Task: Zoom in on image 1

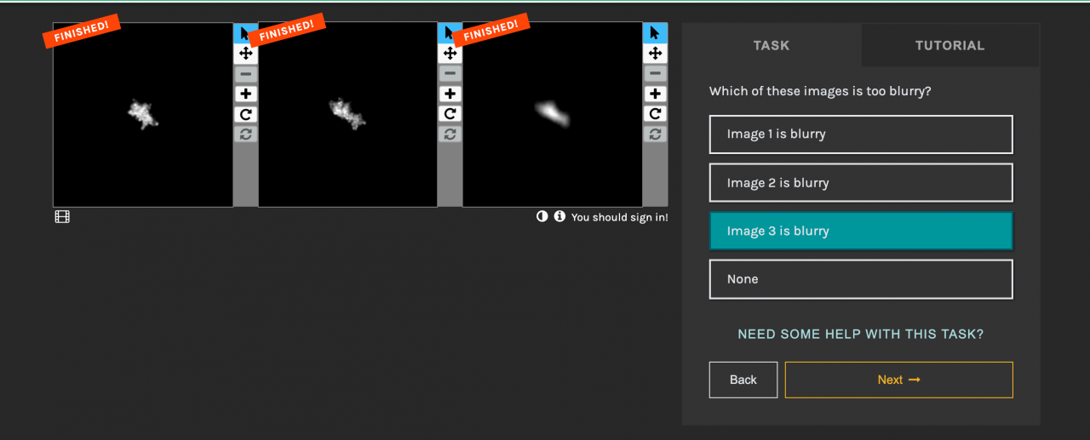Action: click(x=245, y=94)
